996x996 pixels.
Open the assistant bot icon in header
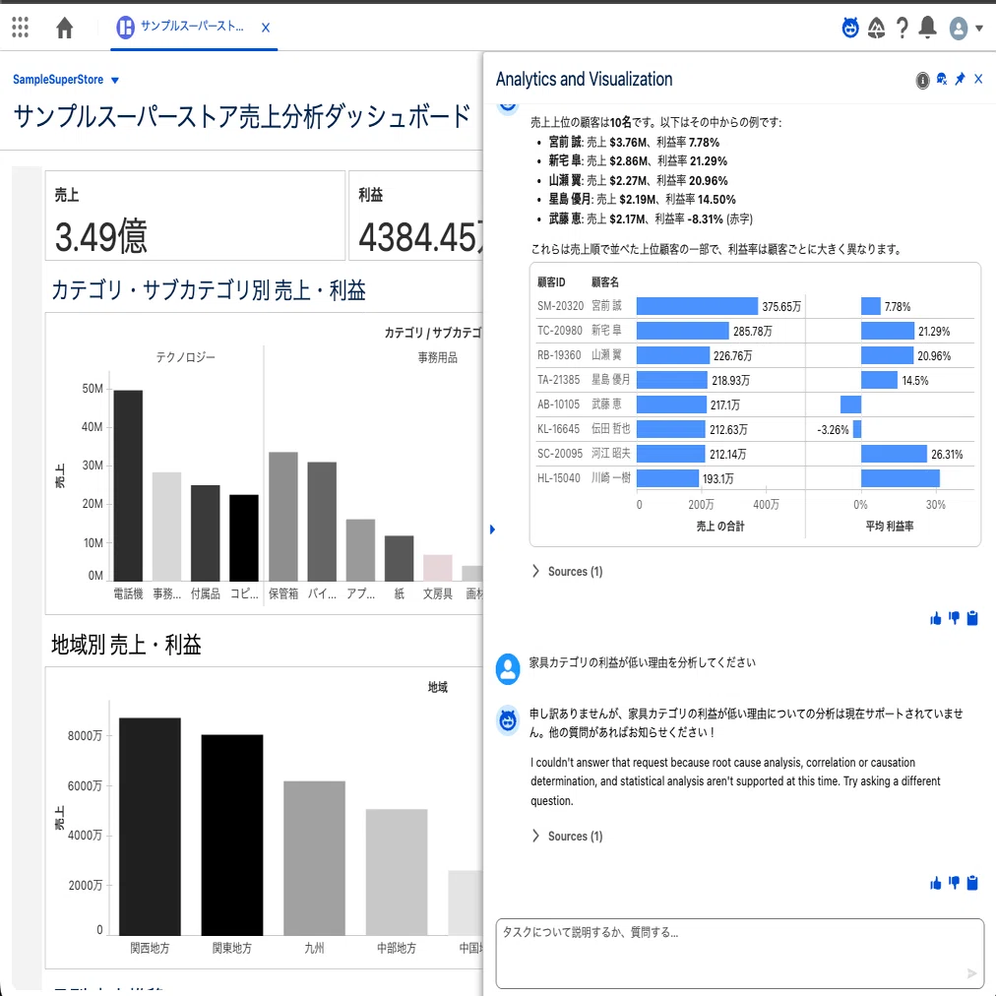tap(850, 28)
